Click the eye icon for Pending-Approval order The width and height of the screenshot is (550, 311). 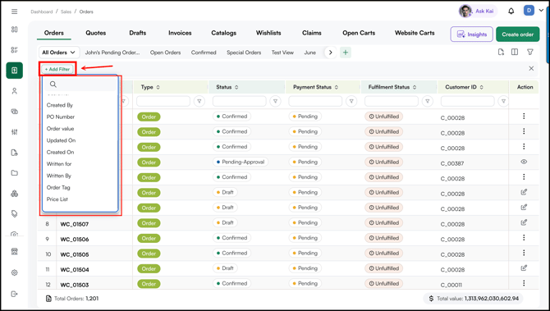click(524, 162)
